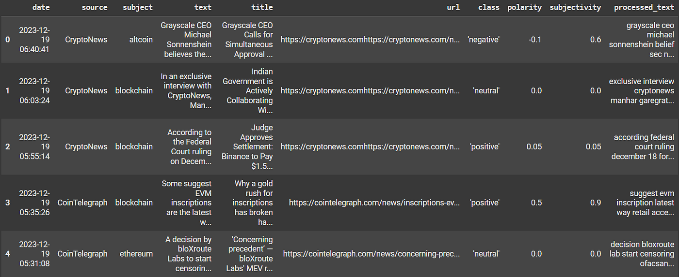Image resolution: width=679 pixels, height=277 pixels.
Task: Click the 'title' column header
Action: tap(262, 7)
